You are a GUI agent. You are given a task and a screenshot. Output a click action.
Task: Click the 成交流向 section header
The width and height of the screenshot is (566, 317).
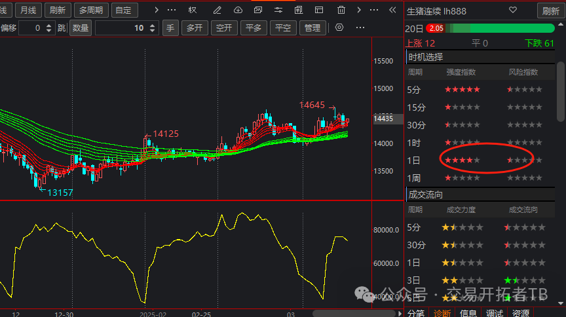point(480,195)
